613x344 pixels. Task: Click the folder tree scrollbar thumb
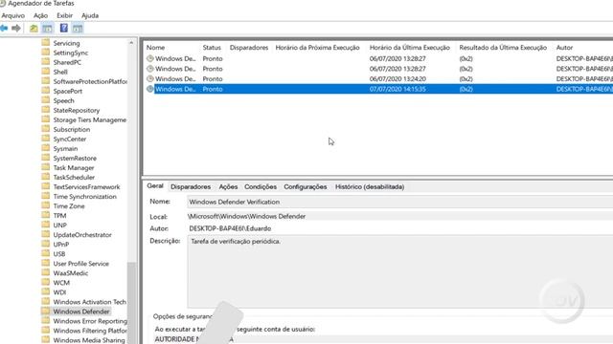point(132,302)
